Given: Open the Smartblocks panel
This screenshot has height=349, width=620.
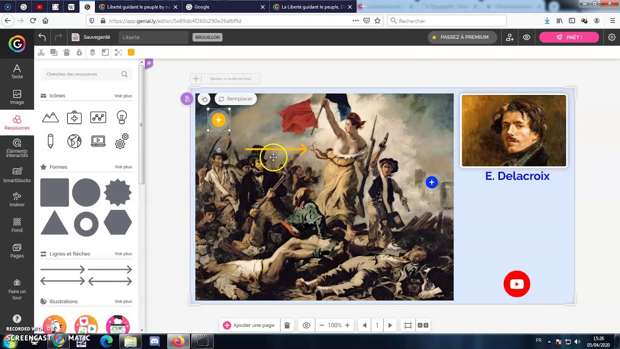Looking at the screenshot, I should (17, 175).
